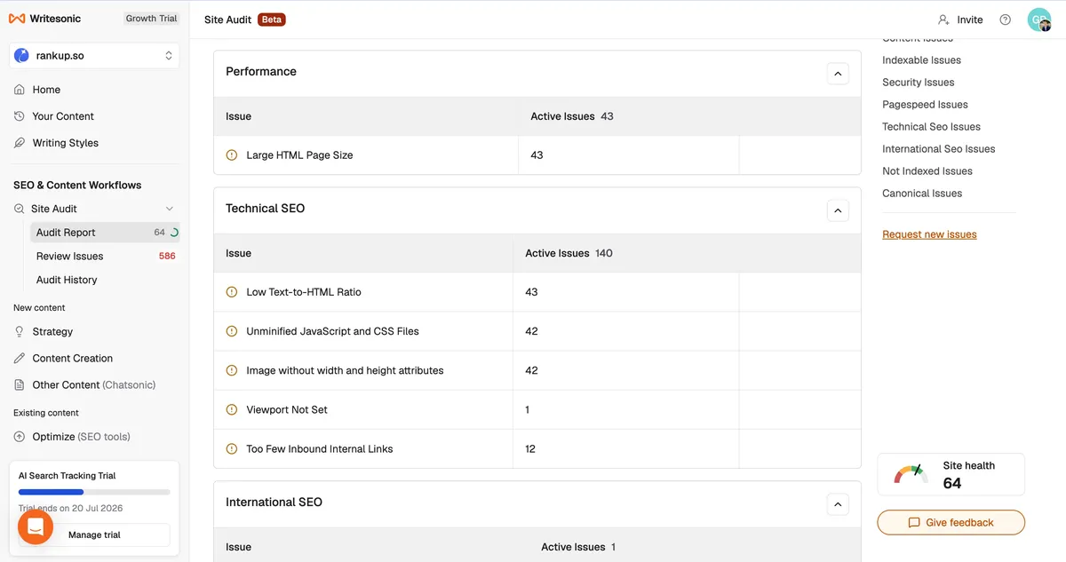Click the Writing Styles pen icon
Image resolution: width=1066 pixels, height=562 pixels.
pyautogui.click(x=20, y=143)
